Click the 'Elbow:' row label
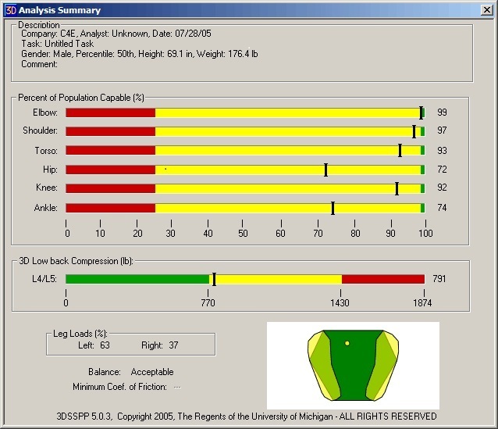498x429 pixels. 45,113
